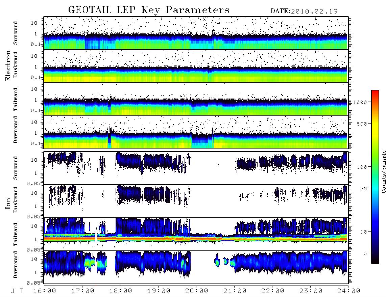Click the "DATE:2010.02.19" label
This screenshot has height=297, width=386.
(304, 11)
